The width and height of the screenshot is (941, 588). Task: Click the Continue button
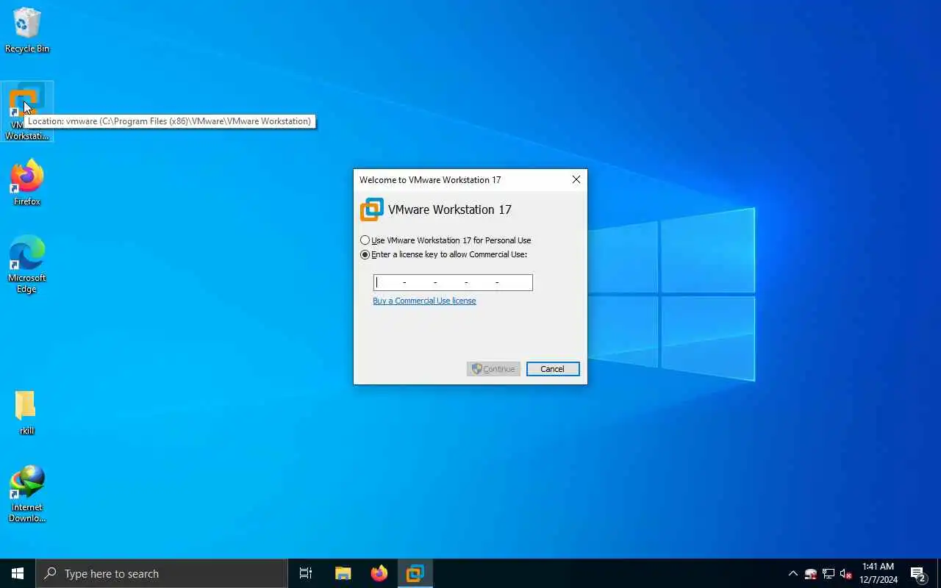pyautogui.click(x=493, y=369)
